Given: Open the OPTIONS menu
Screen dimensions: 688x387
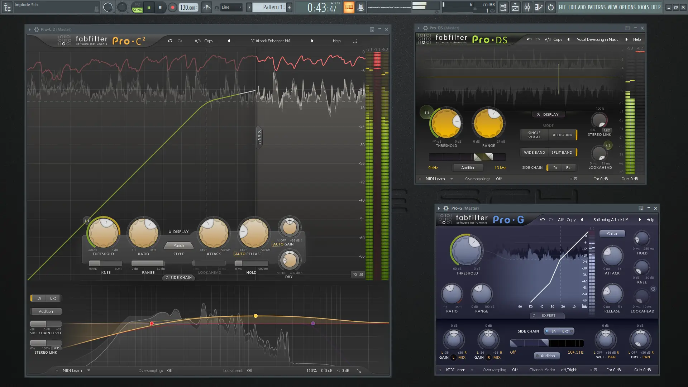Looking at the screenshot, I should pyautogui.click(x=627, y=7).
